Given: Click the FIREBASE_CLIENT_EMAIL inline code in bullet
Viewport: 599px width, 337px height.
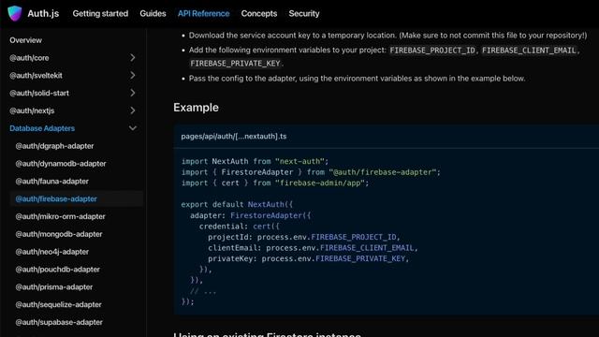Looking at the screenshot, I should coord(529,50).
